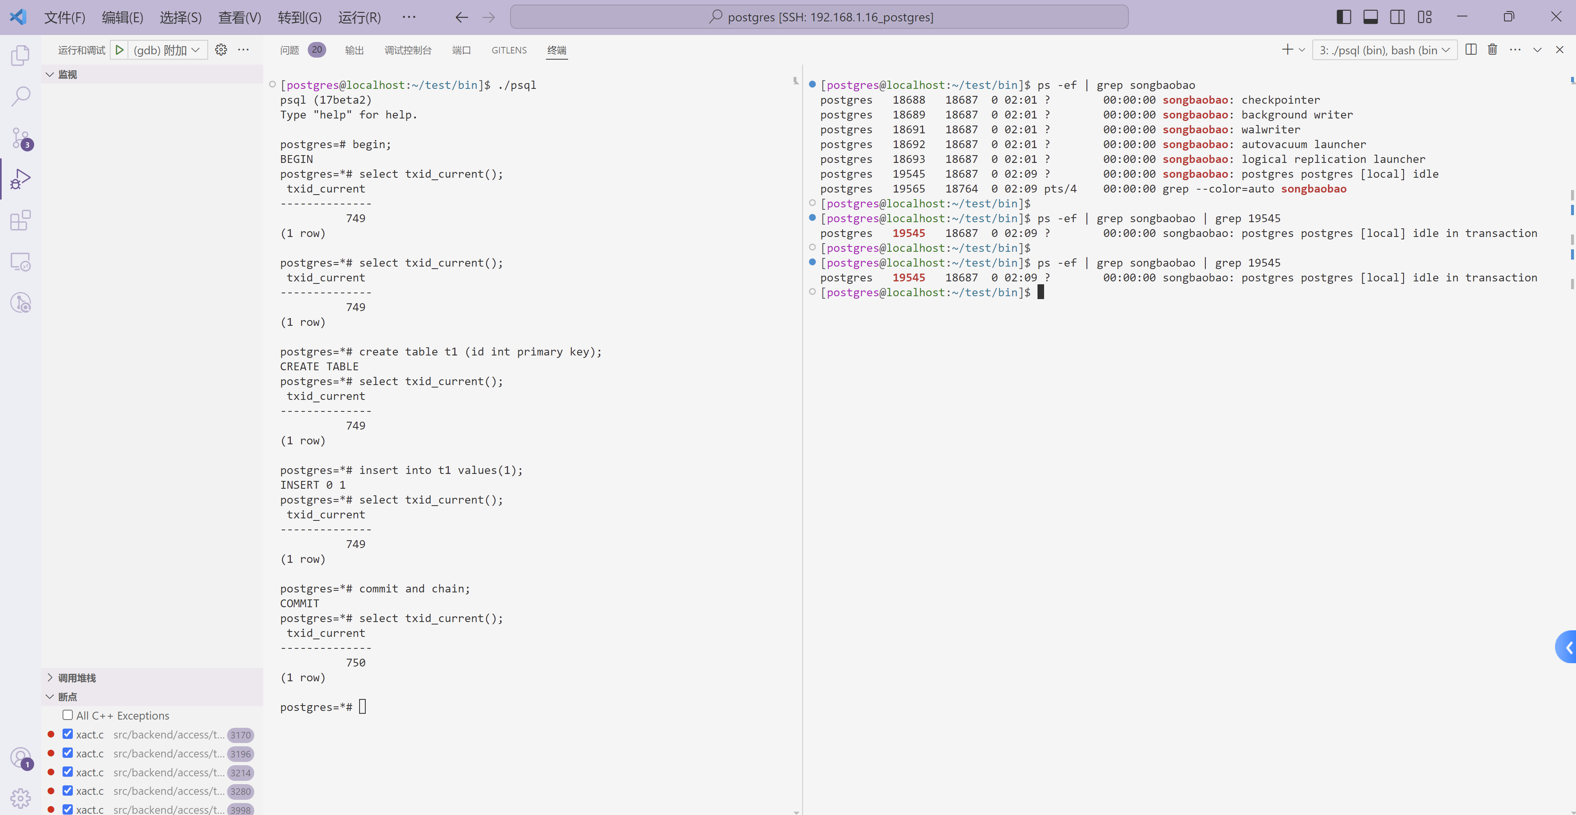This screenshot has height=815, width=1576.
Task: Open the 转到(G) menu
Action: point(299,17)
